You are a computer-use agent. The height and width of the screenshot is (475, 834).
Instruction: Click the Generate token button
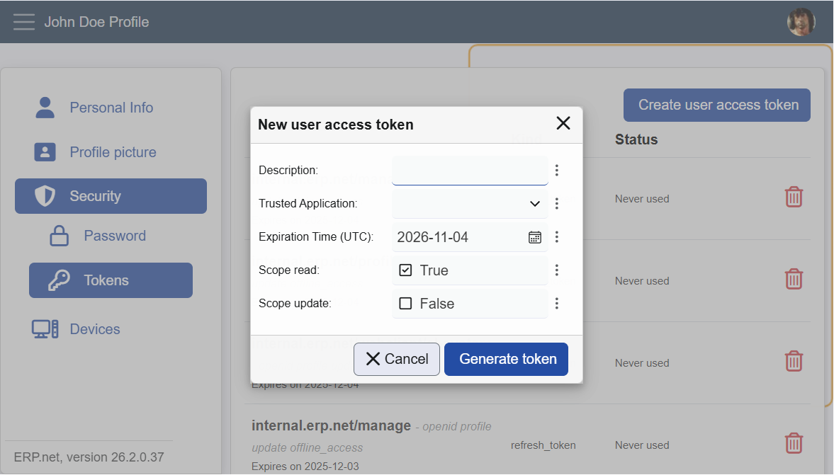(506, 359)
